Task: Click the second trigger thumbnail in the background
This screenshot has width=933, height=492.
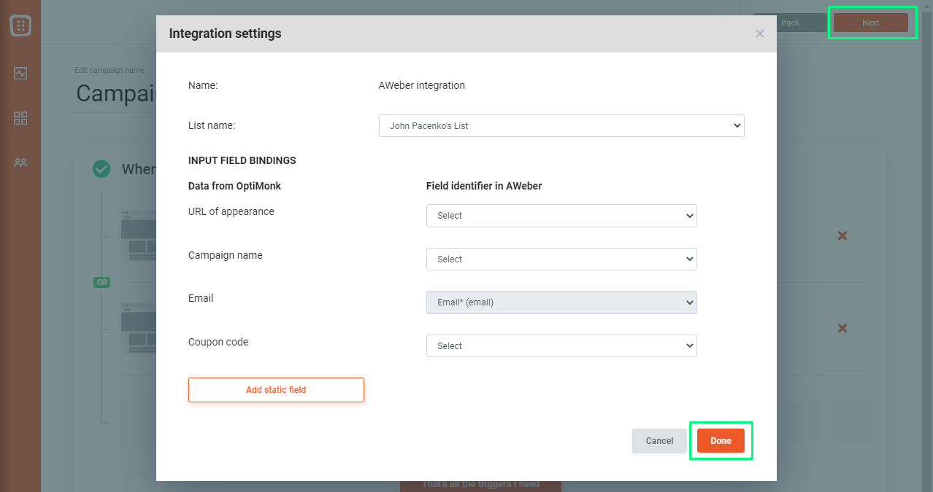Action: click(139, 329)
